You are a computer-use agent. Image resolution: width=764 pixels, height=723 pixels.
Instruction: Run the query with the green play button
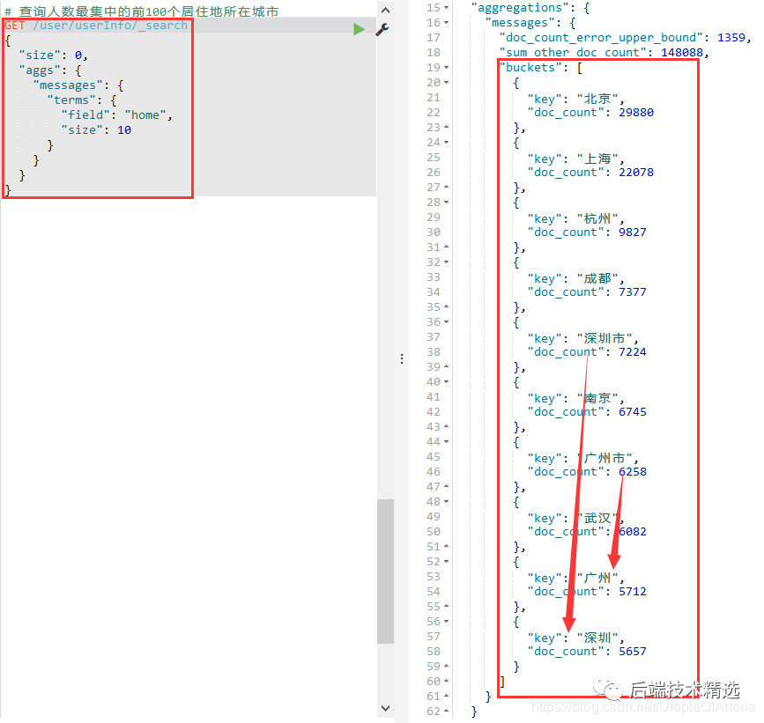360,29
